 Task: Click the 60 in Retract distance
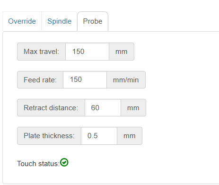tap(95, 108)
